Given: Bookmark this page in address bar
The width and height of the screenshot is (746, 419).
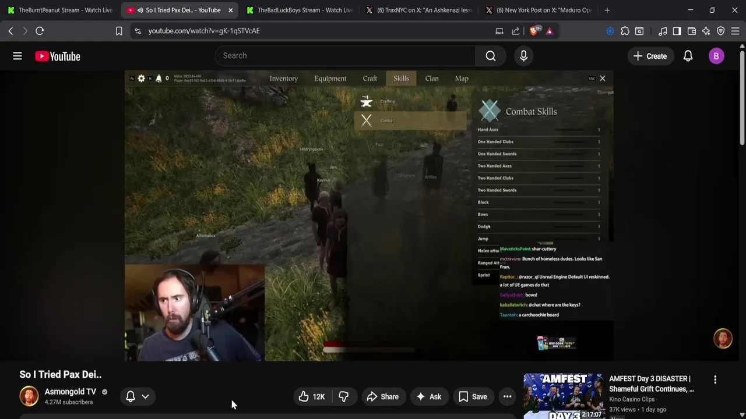Looking at the screenshot, I should [x=119, y=31].
